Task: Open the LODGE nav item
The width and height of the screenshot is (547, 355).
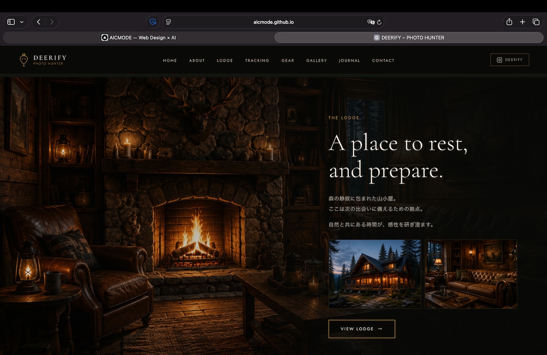Action: click(x=225, y=60)
